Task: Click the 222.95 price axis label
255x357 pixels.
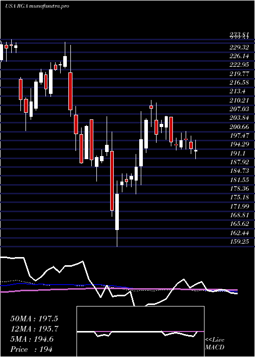Action: (239, 65)
